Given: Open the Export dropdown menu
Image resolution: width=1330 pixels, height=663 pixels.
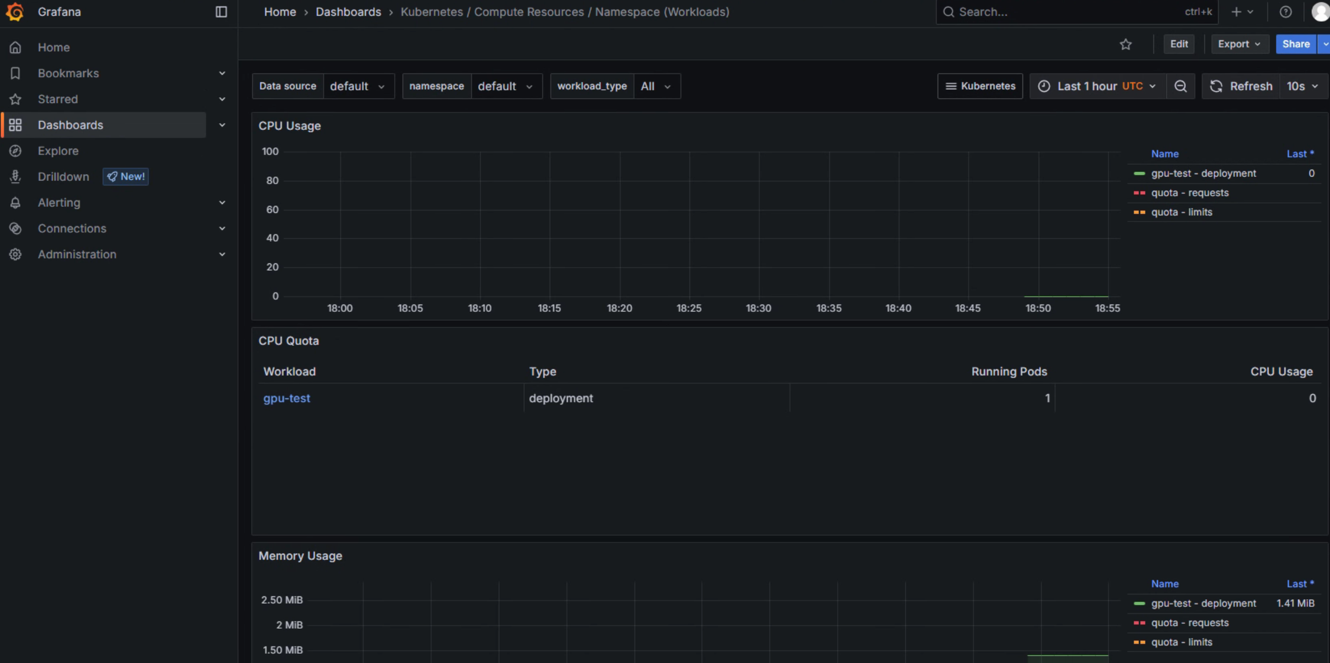Looking at the screenshot, I should pos(1240,45).
